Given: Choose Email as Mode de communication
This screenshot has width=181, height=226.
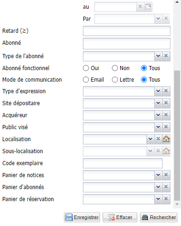Looking at the screenshot, I should tap(86, 80).
